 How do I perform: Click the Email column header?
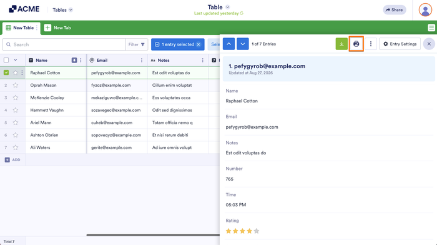click(x=117, y=60)
